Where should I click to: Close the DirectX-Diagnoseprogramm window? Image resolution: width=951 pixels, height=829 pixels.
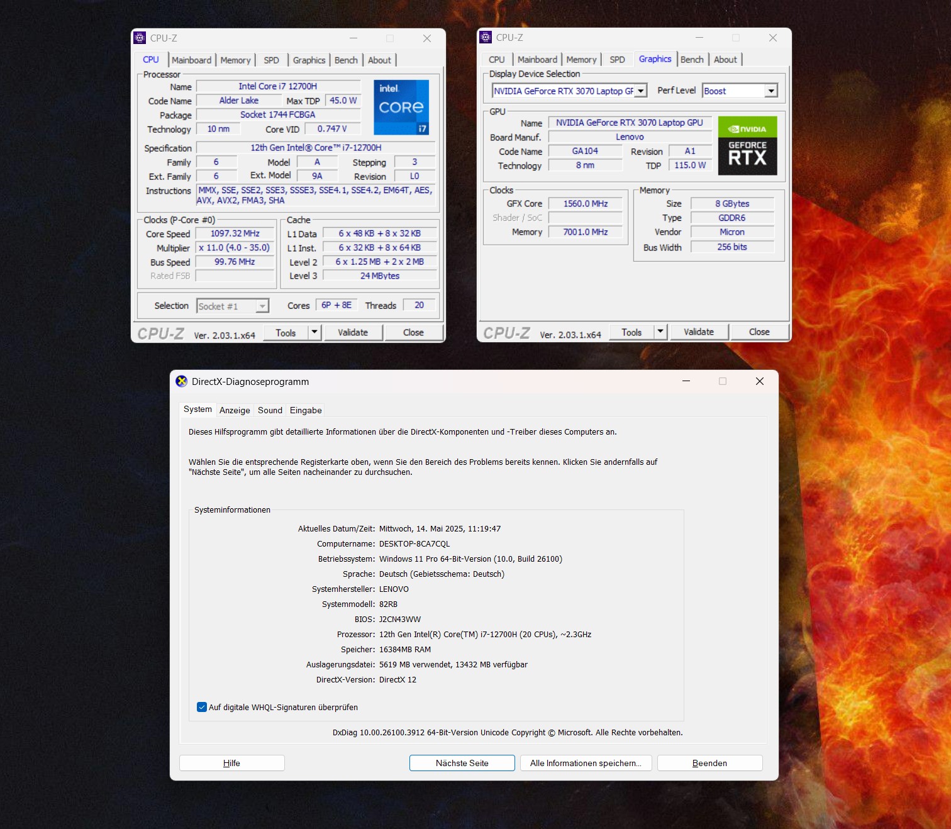point(759,381)
